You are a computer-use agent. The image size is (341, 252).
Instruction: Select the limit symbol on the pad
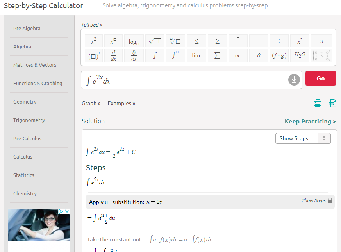coord(196,55)
